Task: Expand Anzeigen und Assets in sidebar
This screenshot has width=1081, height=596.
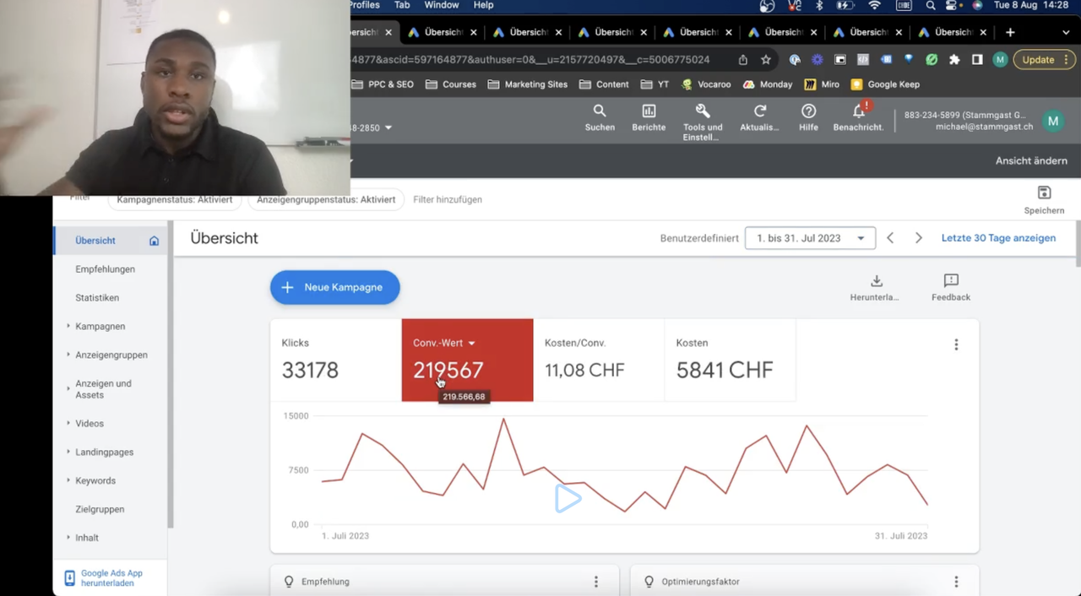Action: [68, 388]
